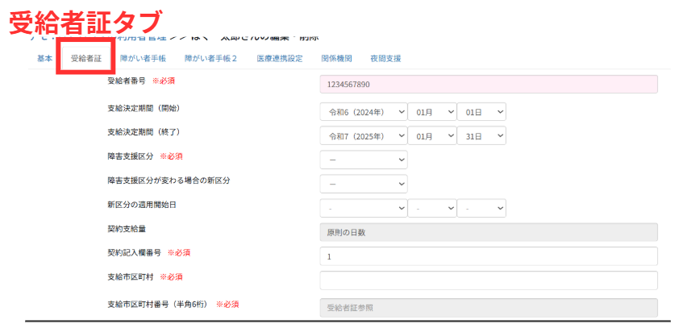Open the 医療連携設定 tab
This screenshot has width=691, height=328.
click(x=279, y=58)
